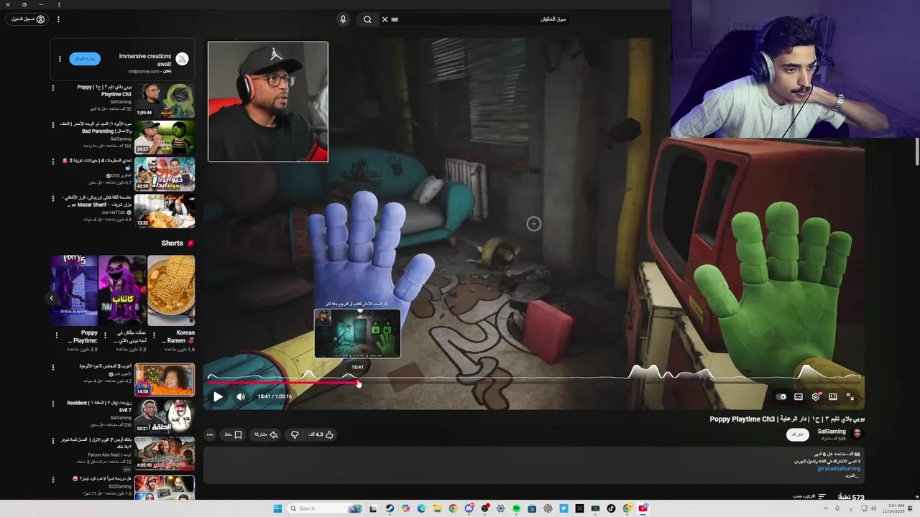Save the video with bookmark button

(234, 434)
